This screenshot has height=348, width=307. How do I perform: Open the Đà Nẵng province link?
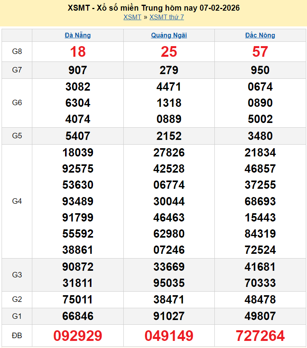tap(78, 35)
